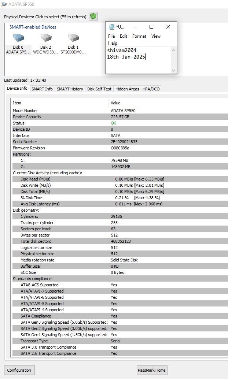Screen dimensions: 228x379
Task: Select the Device Info tab
Action: pyautogui.click(x=17, y=89)
